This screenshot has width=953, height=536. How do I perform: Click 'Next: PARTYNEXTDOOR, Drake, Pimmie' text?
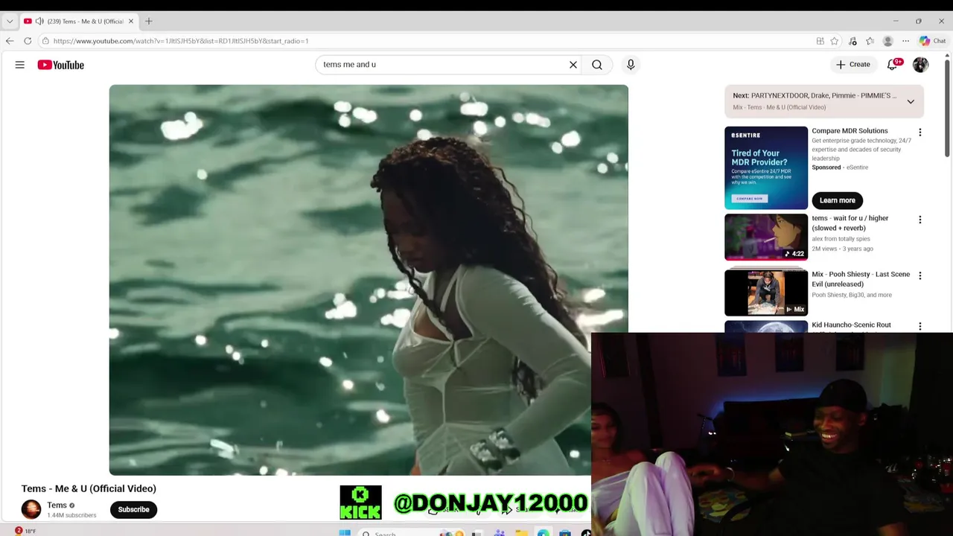pos(815,95)
